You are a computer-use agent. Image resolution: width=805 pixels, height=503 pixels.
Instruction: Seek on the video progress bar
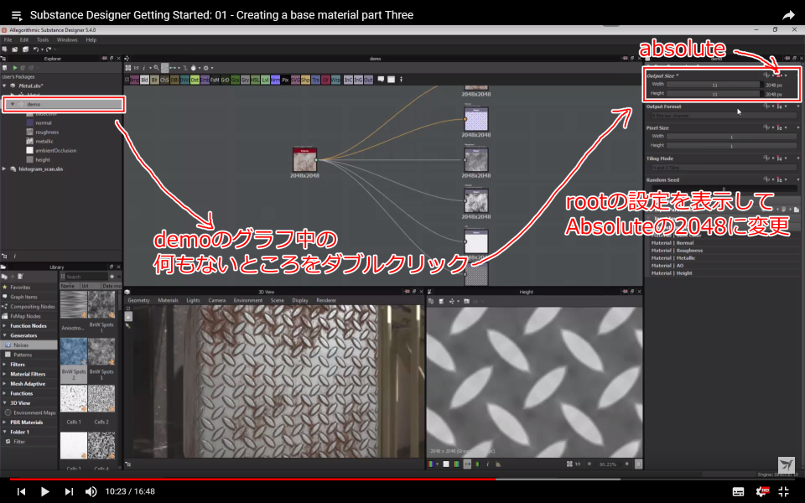click(402, 480)
